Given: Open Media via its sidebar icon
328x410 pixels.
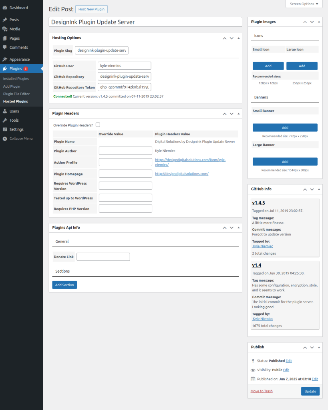Looking at the screenshot, I should coord(5,29).
